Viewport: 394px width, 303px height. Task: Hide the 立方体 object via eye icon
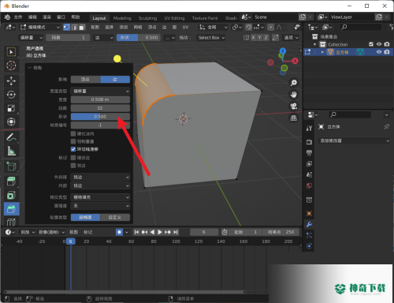point(379,52)
